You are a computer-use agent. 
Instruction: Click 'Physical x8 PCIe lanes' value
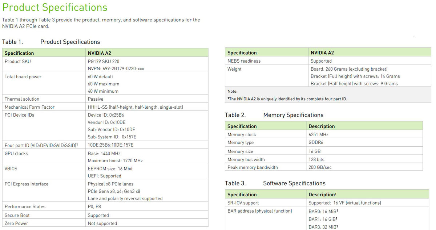[x=111, y=184]
